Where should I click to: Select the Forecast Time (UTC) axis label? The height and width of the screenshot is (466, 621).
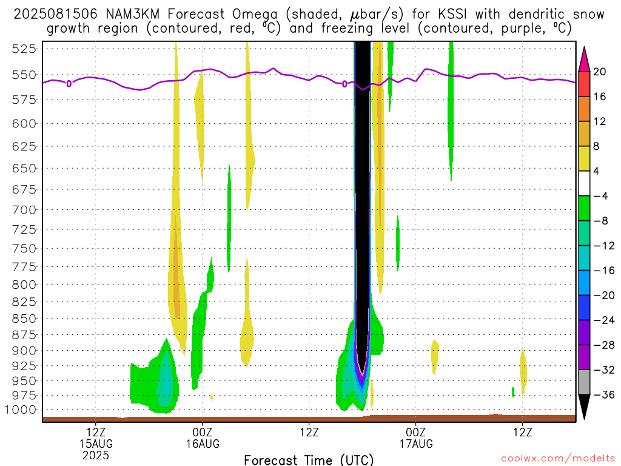point(309,460)
